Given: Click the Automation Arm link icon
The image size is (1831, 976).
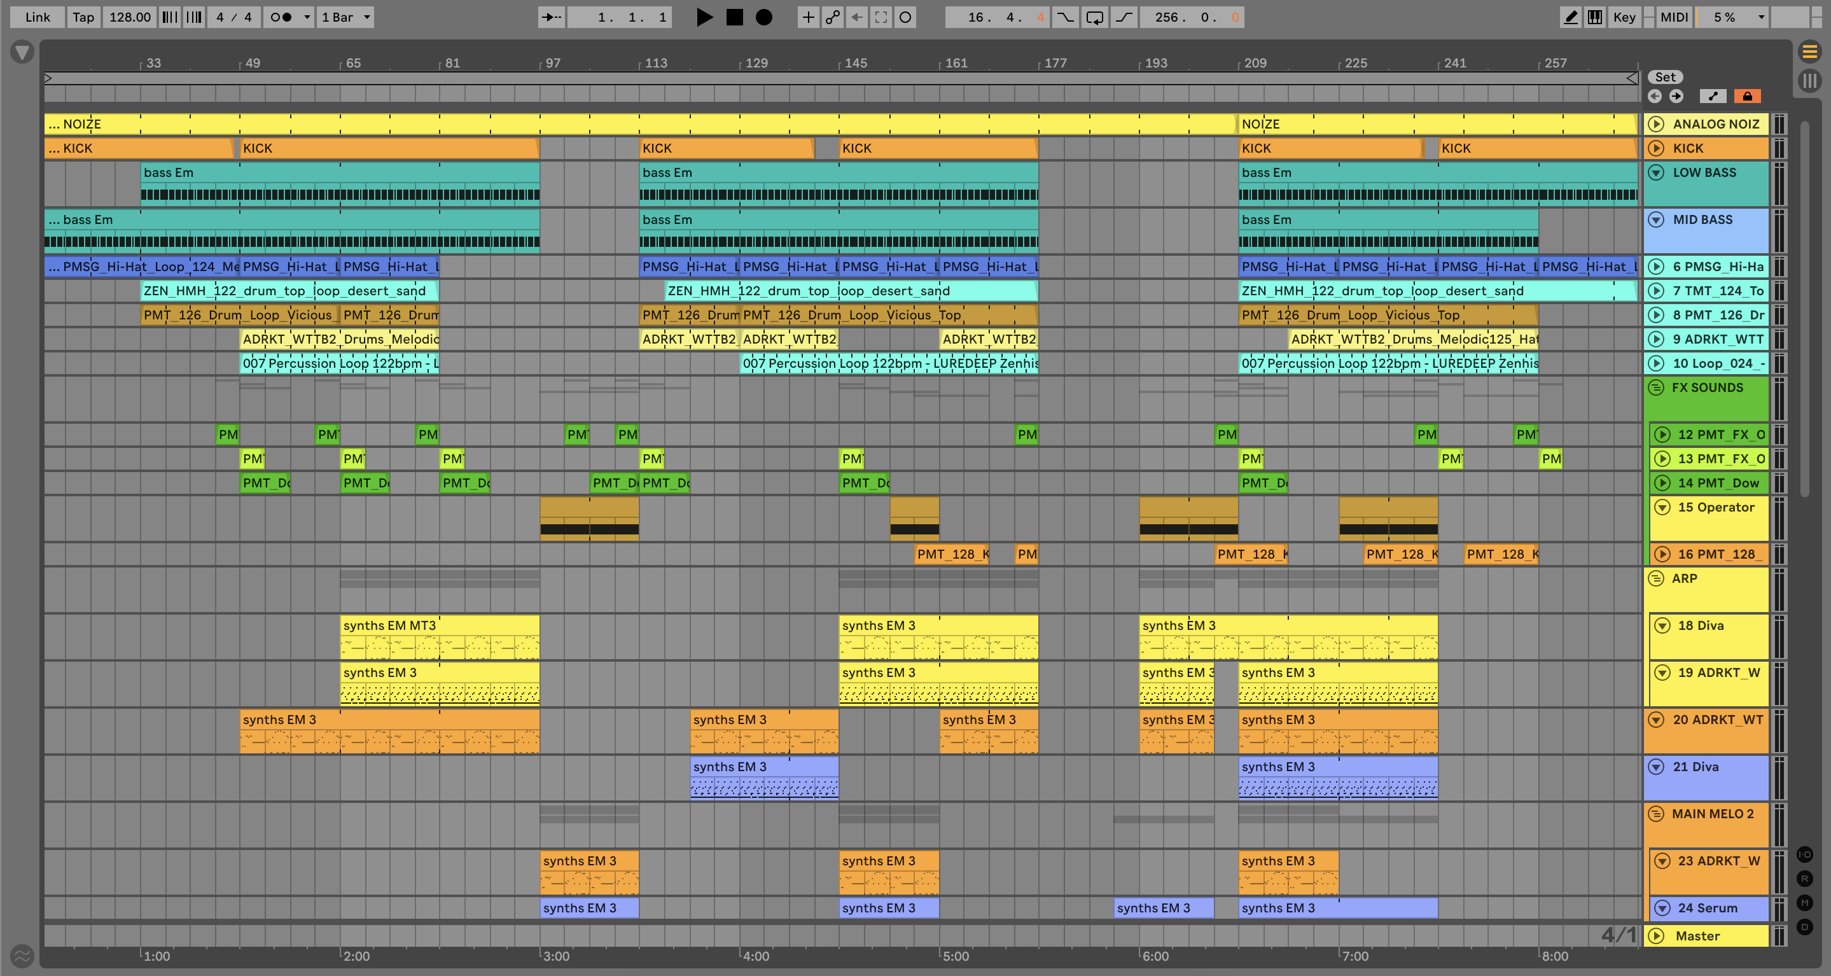Looking at the screenshot, I should pos(832,17).
